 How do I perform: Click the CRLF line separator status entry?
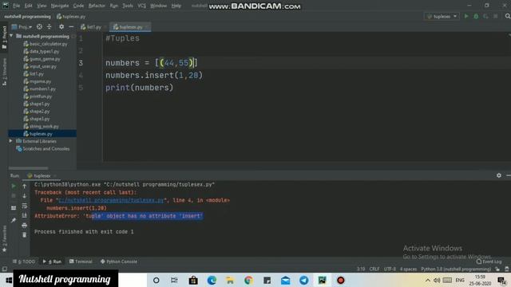(x=374, y=269)
